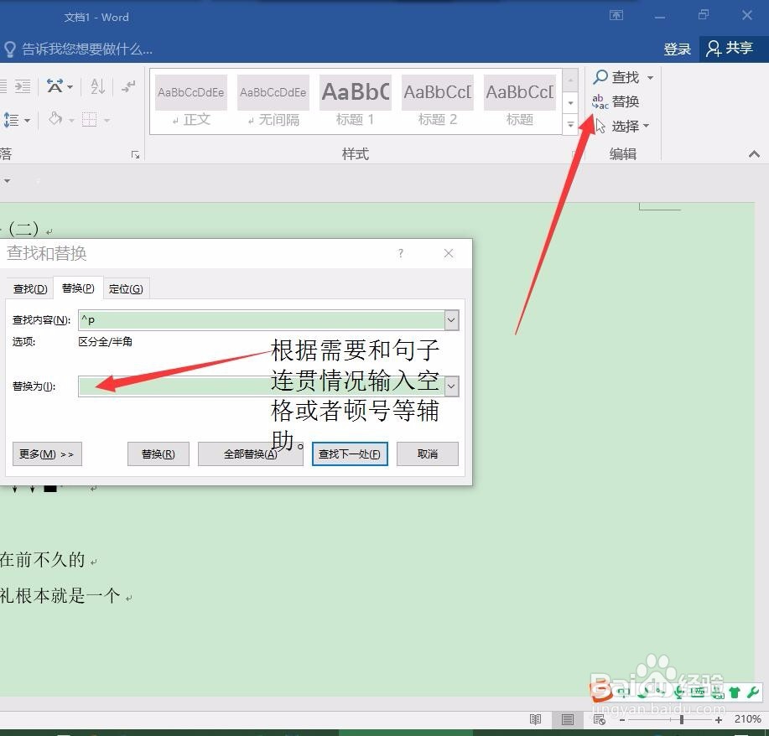The image size is (769, 736).
Task: Open the 样式 pane dialog launcher icon
Action: point(571,153)
